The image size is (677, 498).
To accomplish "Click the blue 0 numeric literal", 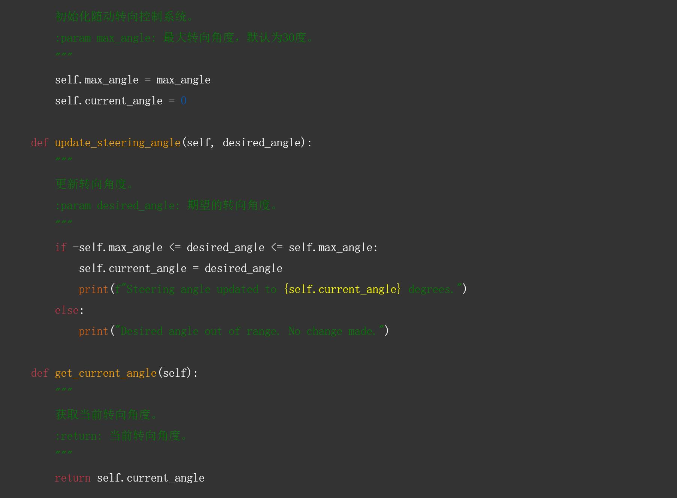I will click(184, 101).
